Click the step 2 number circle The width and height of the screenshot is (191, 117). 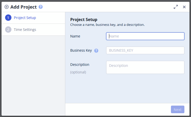pos(8,30)
